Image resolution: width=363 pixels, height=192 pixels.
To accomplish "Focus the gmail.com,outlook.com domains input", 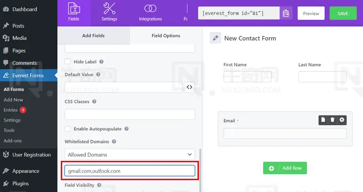I will coord(130,171).
